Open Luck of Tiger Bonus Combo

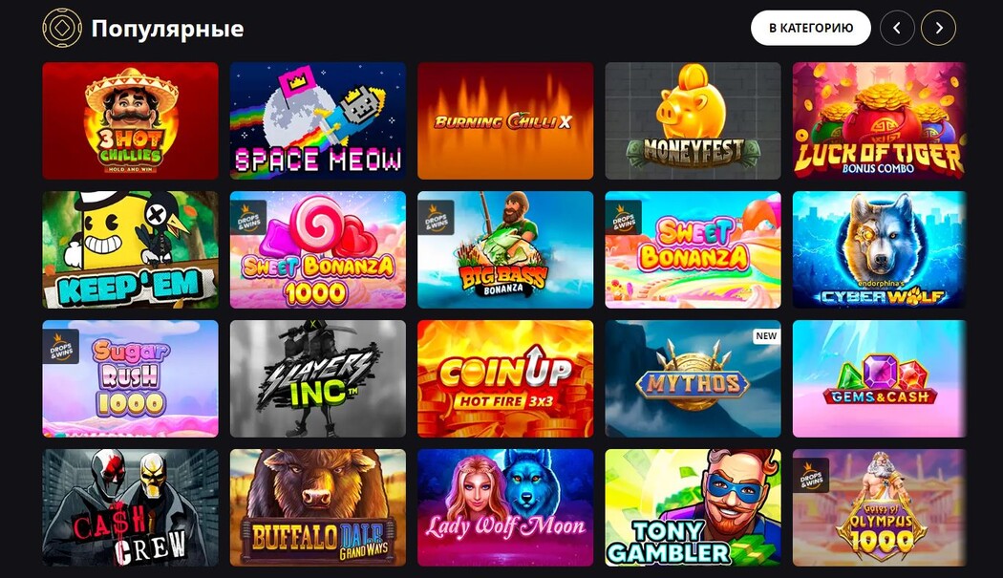[x=880, y=120]
